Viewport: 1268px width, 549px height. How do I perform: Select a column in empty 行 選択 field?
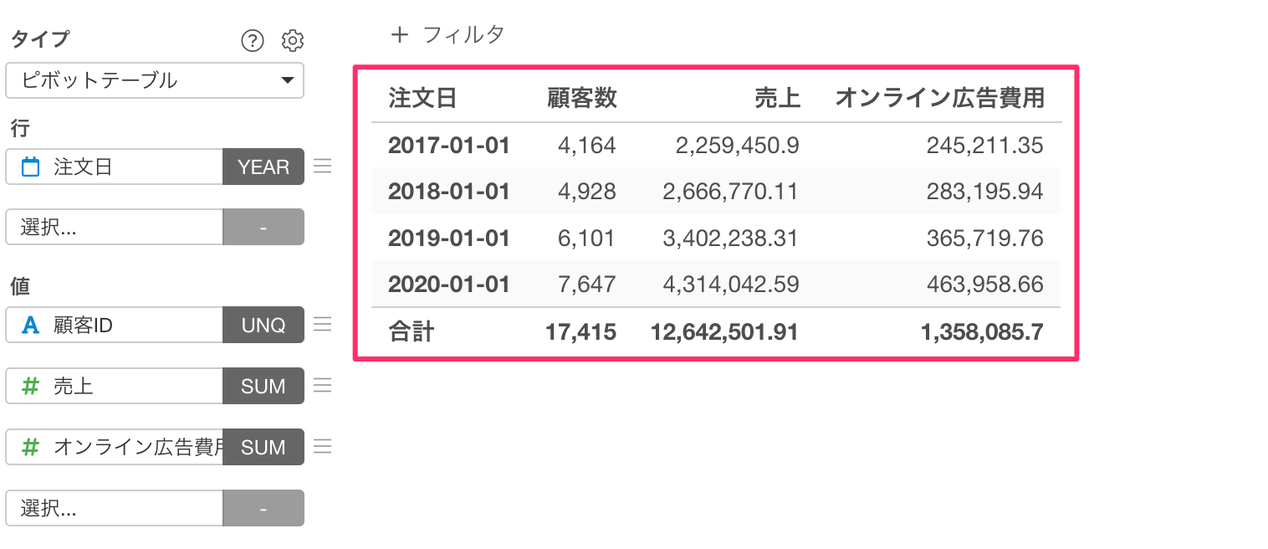115,227
